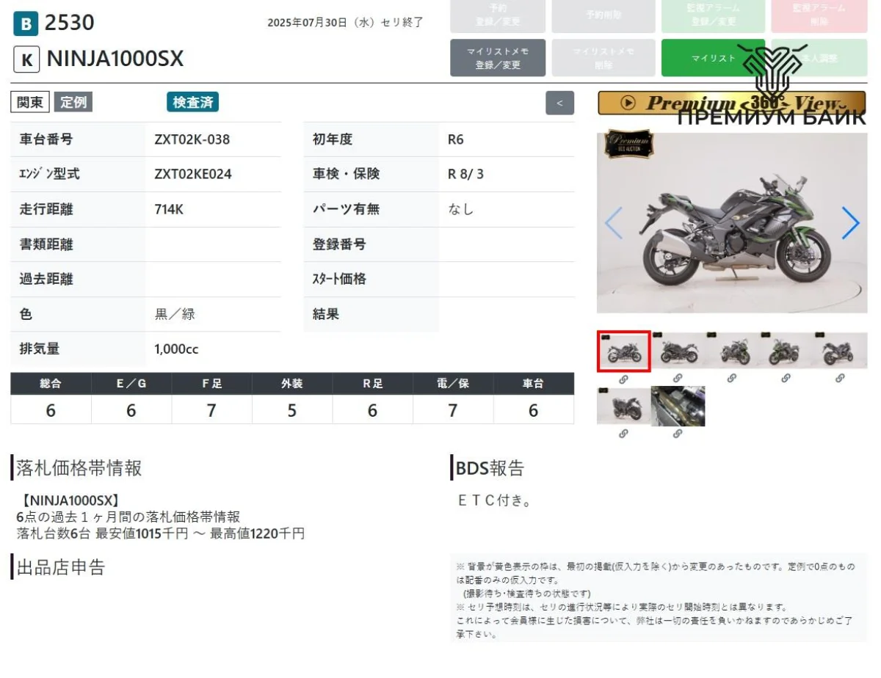This screenshot has height=678, width=881.
Task: Click the green マイリスト button
Action: [712, 58]
